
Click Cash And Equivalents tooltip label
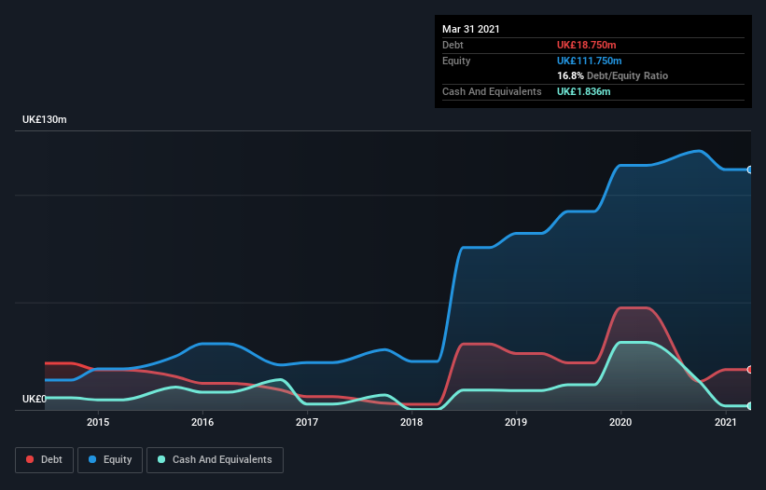[x=492, y=91]
